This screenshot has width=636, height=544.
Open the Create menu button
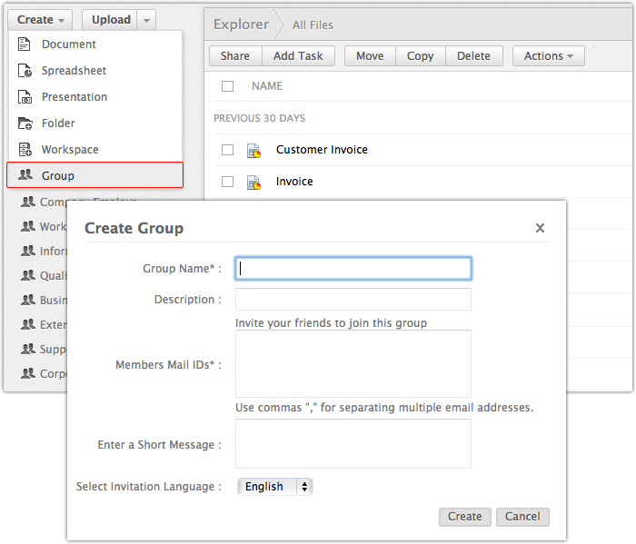pos(41,20)
